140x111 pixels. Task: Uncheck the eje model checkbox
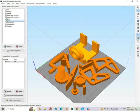click(6, 10)
